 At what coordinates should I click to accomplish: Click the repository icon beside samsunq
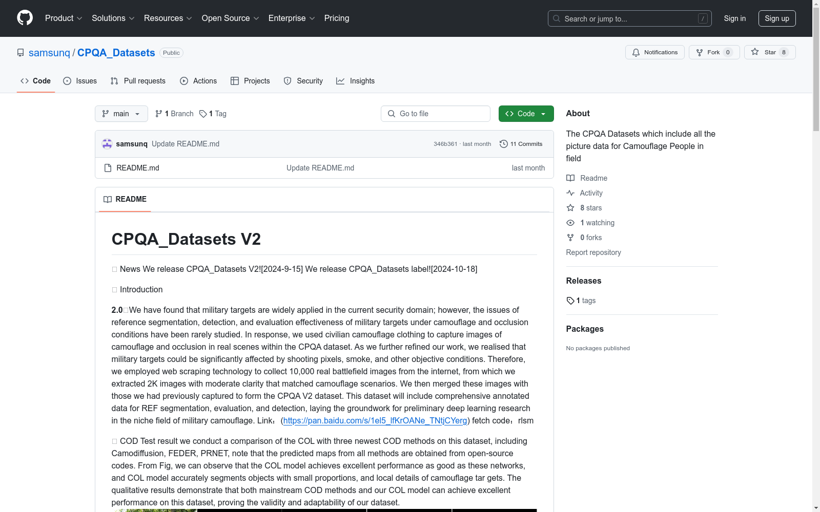pos(20,53)
